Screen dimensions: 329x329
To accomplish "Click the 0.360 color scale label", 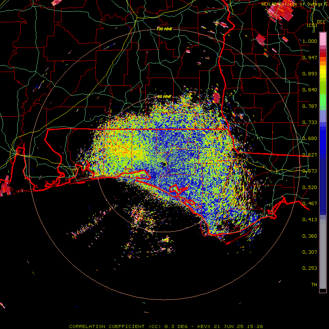I will pos(310,236).
